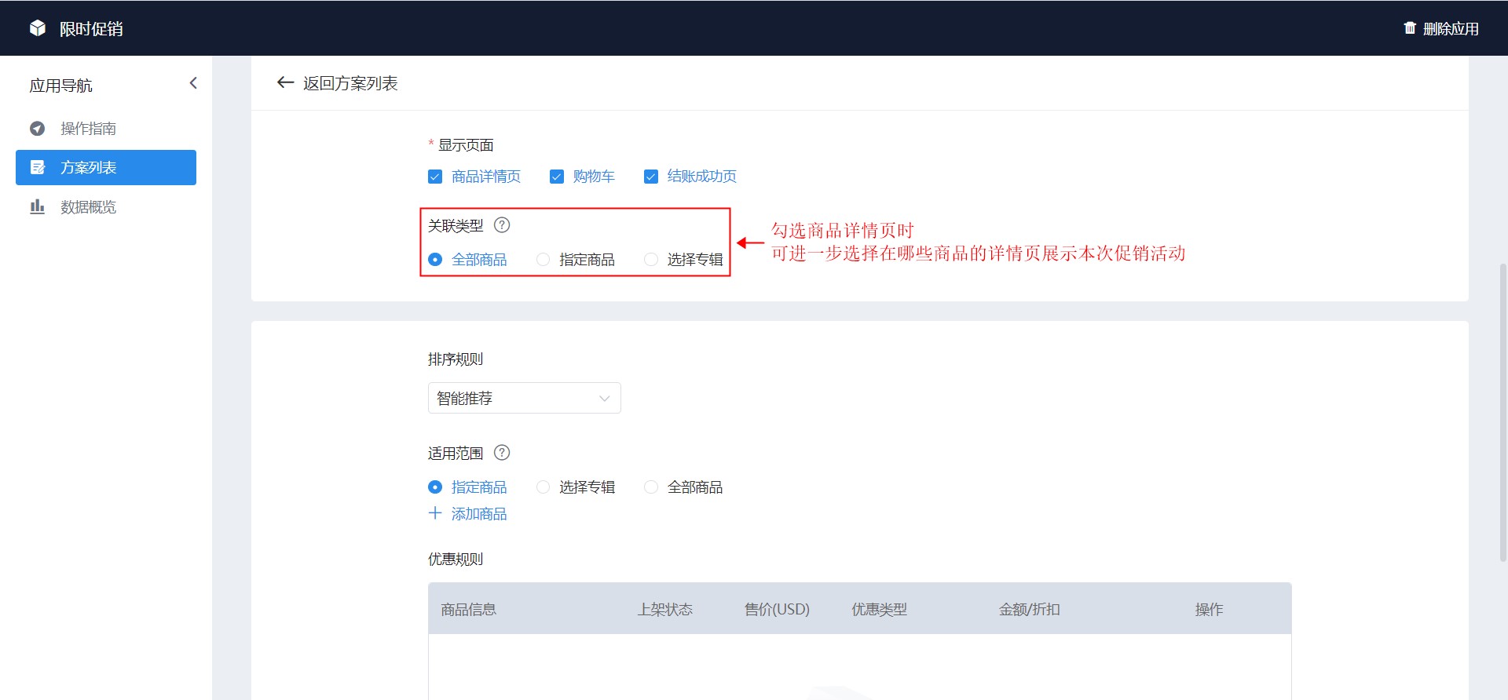Viewport: 1508px width, 700px height.
Task: Click the trash icon beside 删除应用
Action: (1410, 28)
